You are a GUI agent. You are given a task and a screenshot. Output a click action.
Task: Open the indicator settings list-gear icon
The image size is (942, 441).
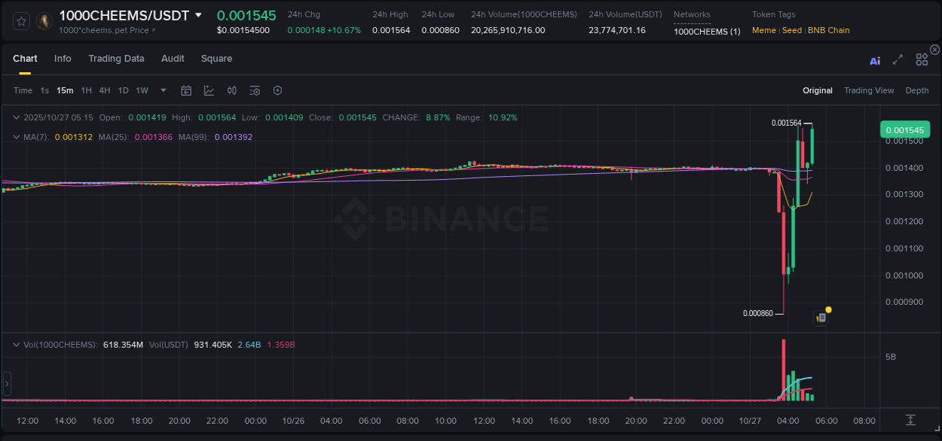coord(255,90)
